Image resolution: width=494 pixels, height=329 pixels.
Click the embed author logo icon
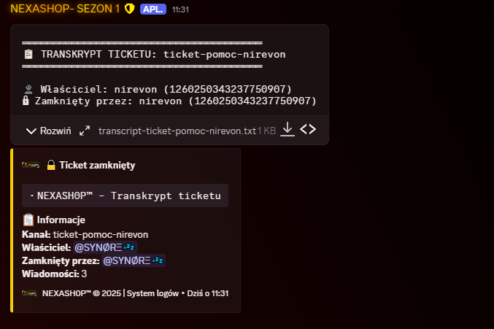coord(30,165)
